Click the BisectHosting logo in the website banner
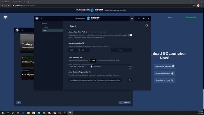The image size is (204, 115). pyautogui.click(x=97, y=10)
